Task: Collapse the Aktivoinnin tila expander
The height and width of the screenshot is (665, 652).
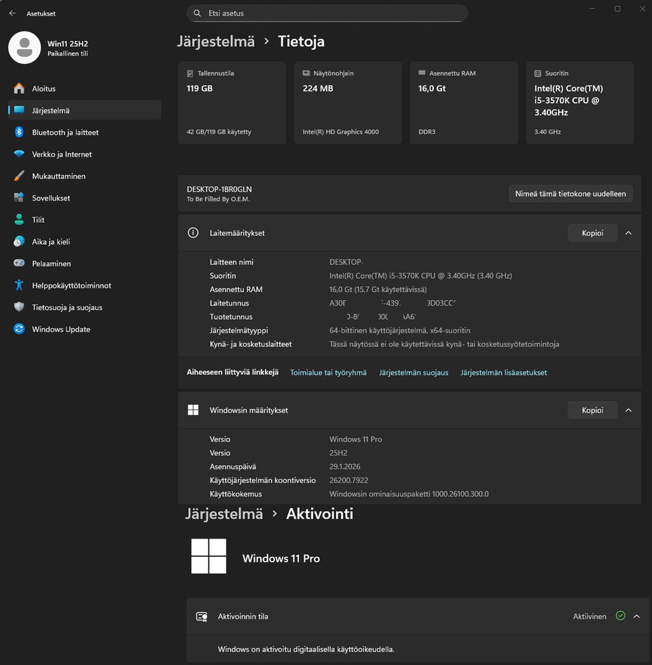Action: 636,616
